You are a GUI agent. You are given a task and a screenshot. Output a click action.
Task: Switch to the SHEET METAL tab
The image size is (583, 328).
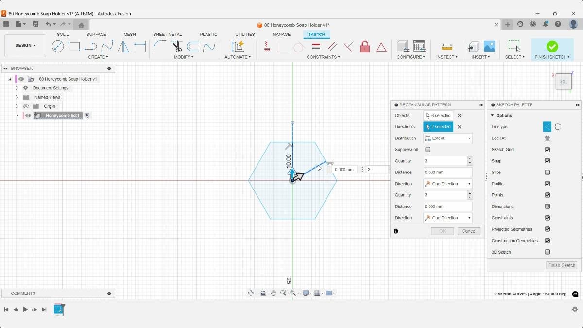(168, 35)
